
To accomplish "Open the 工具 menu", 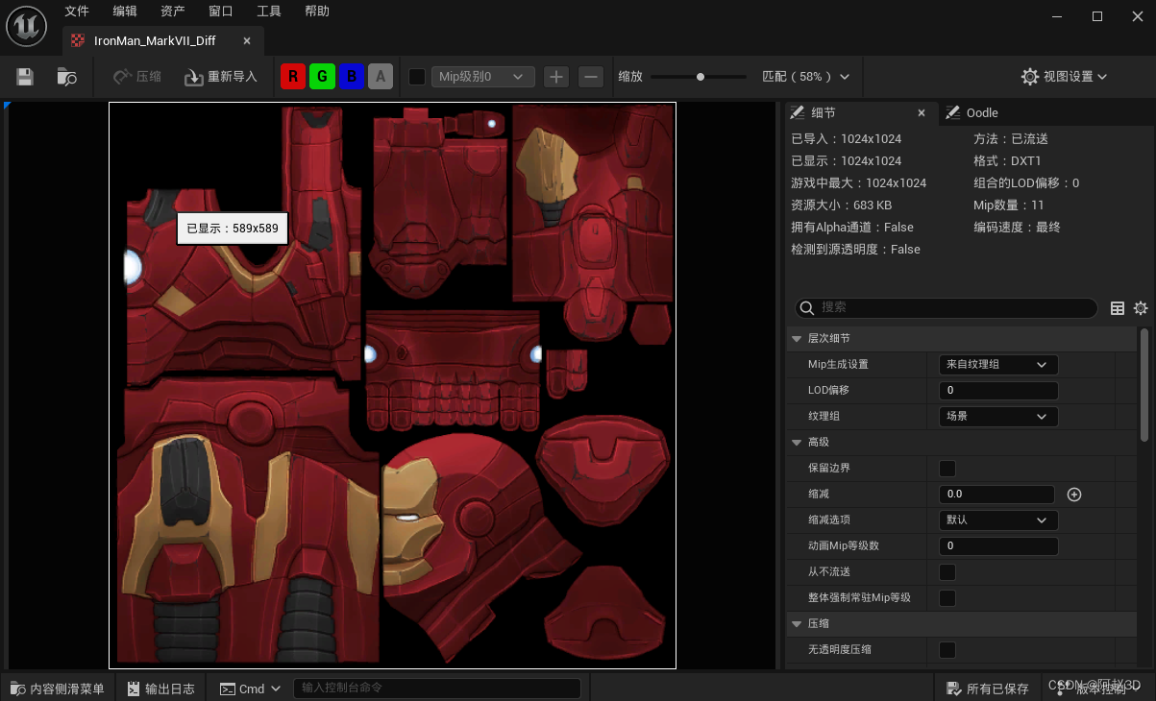I will point(269,12).
